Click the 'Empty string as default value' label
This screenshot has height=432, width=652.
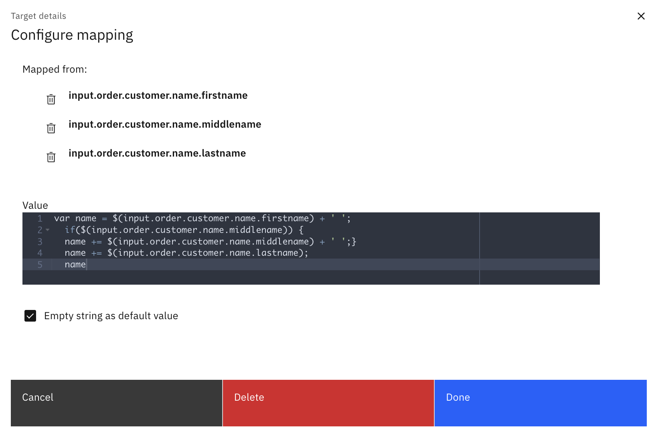point(111,316)
